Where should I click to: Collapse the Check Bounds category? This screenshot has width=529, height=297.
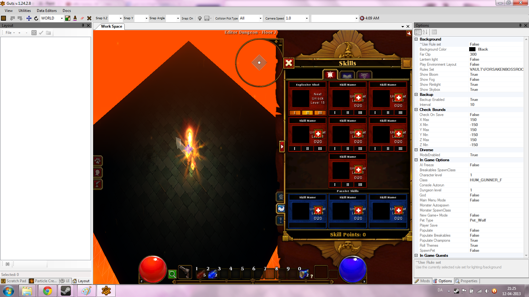tap(416, 110)
